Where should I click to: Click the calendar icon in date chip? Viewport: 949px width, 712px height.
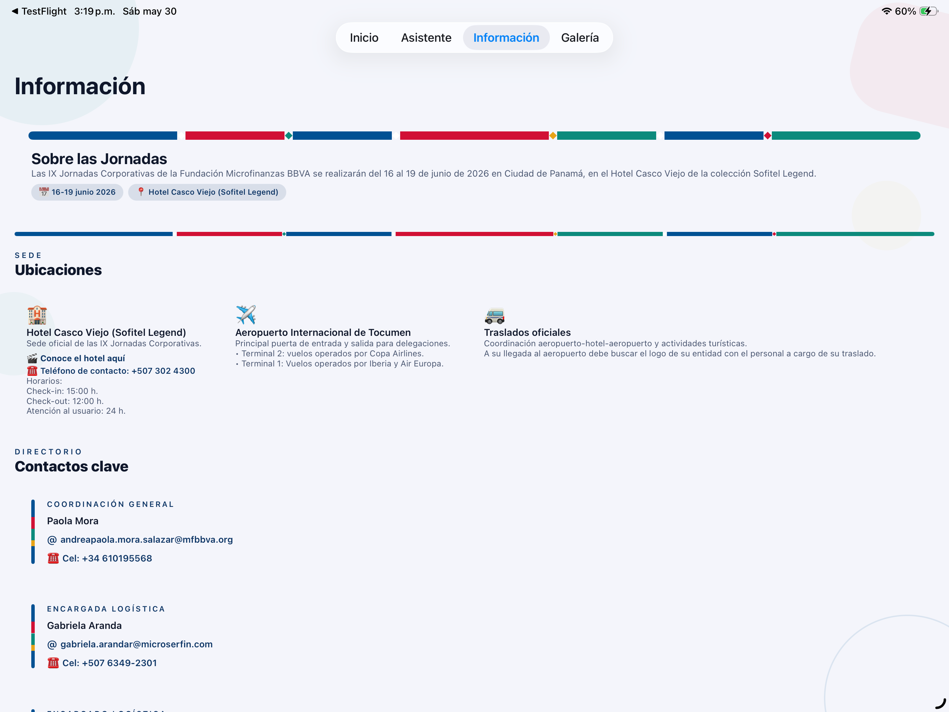tap(44, 192)
